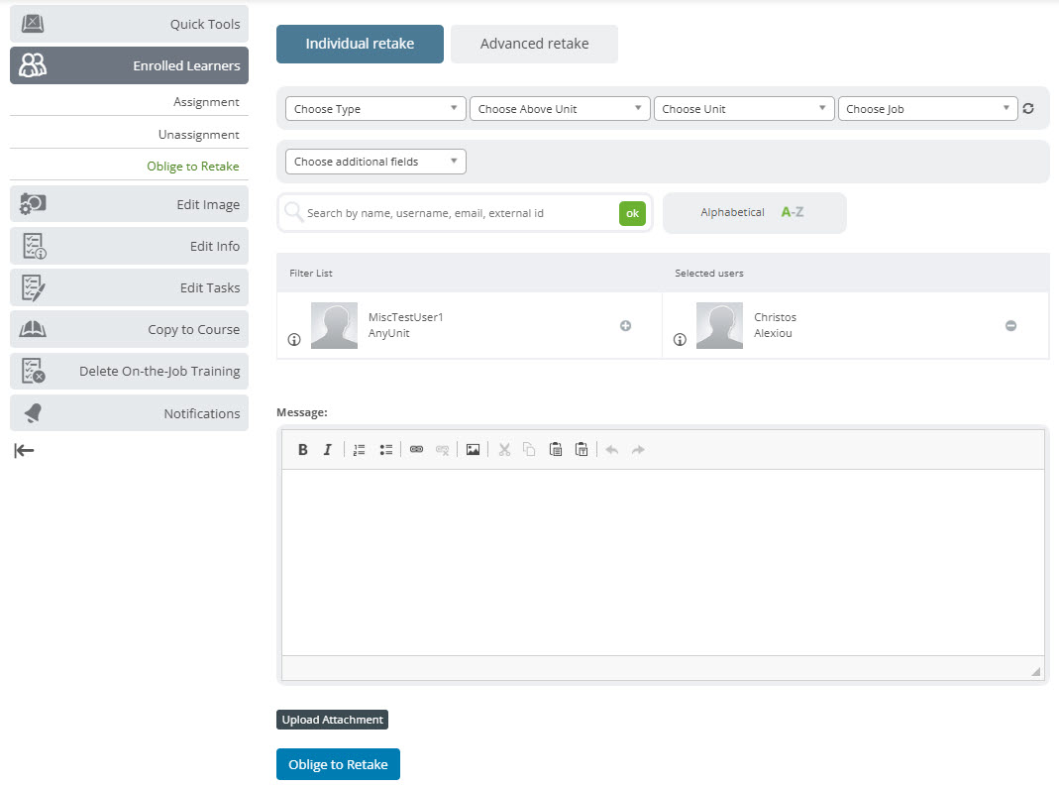Insert an image via editor toolbar
Viewport: 1059px width, 786px height.
(473, 449)
